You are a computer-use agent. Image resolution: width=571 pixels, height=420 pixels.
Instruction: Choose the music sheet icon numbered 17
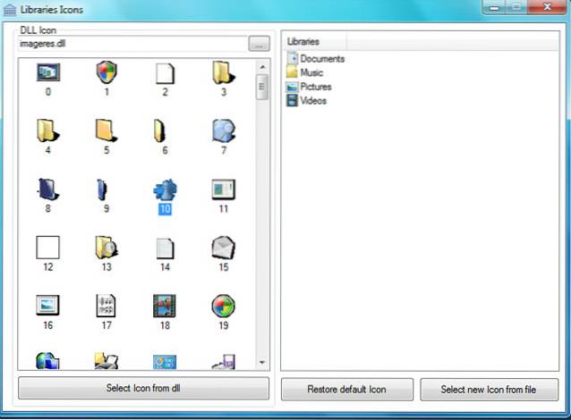coord(106,306)
